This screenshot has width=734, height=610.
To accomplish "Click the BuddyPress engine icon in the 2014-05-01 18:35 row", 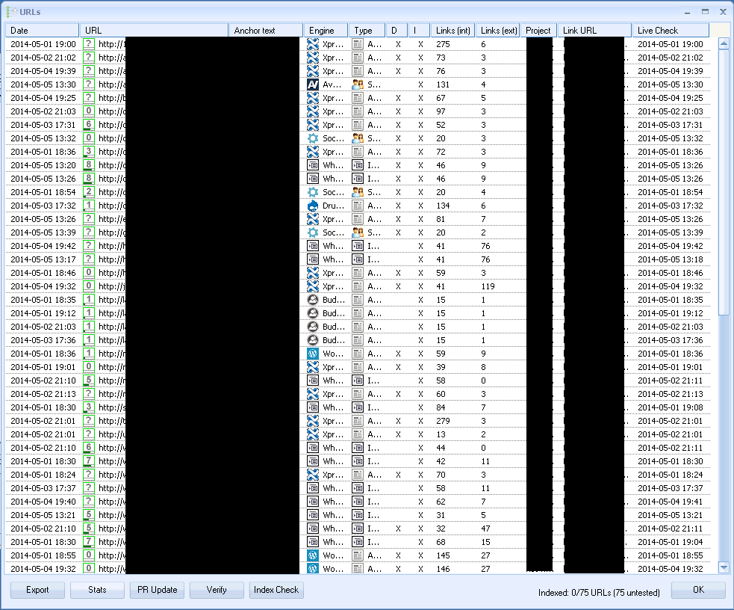I will [313, 300].
